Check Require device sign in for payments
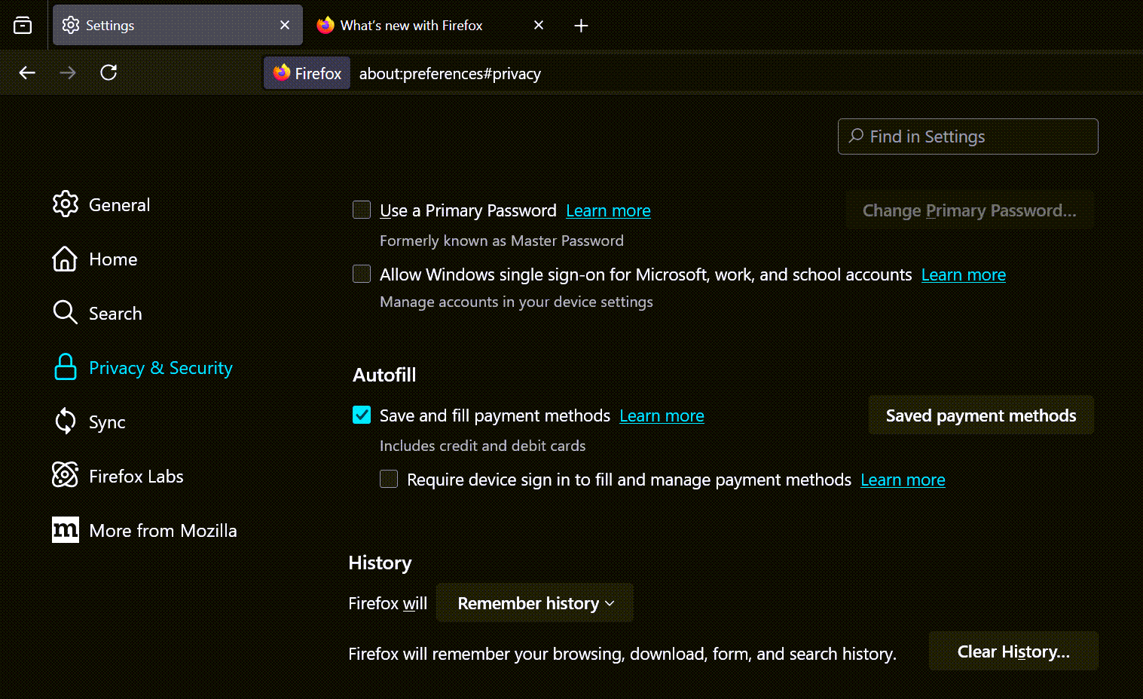The image size is (1143, 699). [389, 479]
